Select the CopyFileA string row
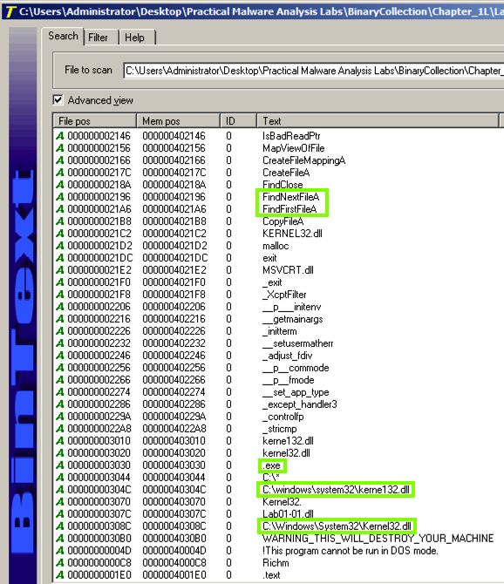 coord(277,221)
